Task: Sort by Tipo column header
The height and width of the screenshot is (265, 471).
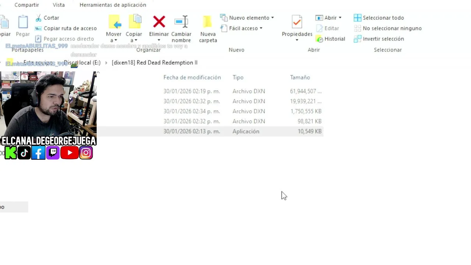Action: tap(238, 77)
